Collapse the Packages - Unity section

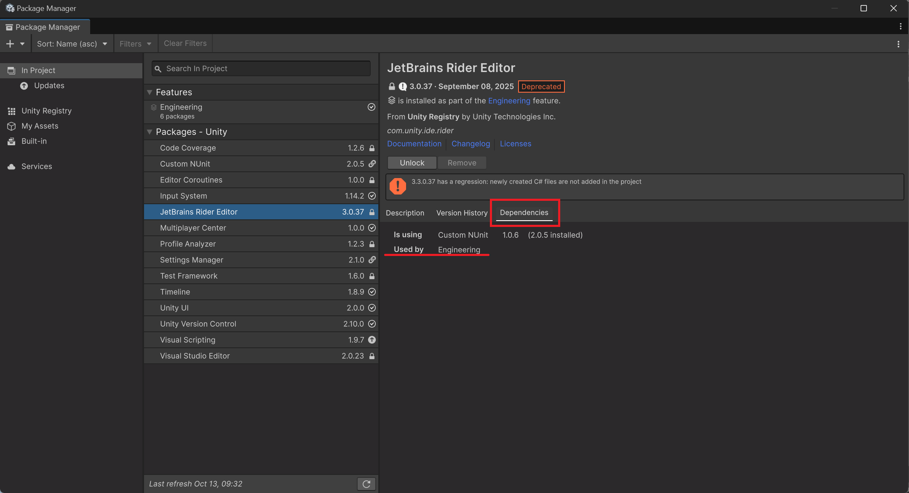150,132
